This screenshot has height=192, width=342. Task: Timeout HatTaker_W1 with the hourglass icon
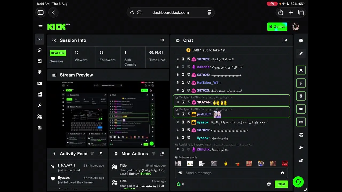click(x=183, y=83)
